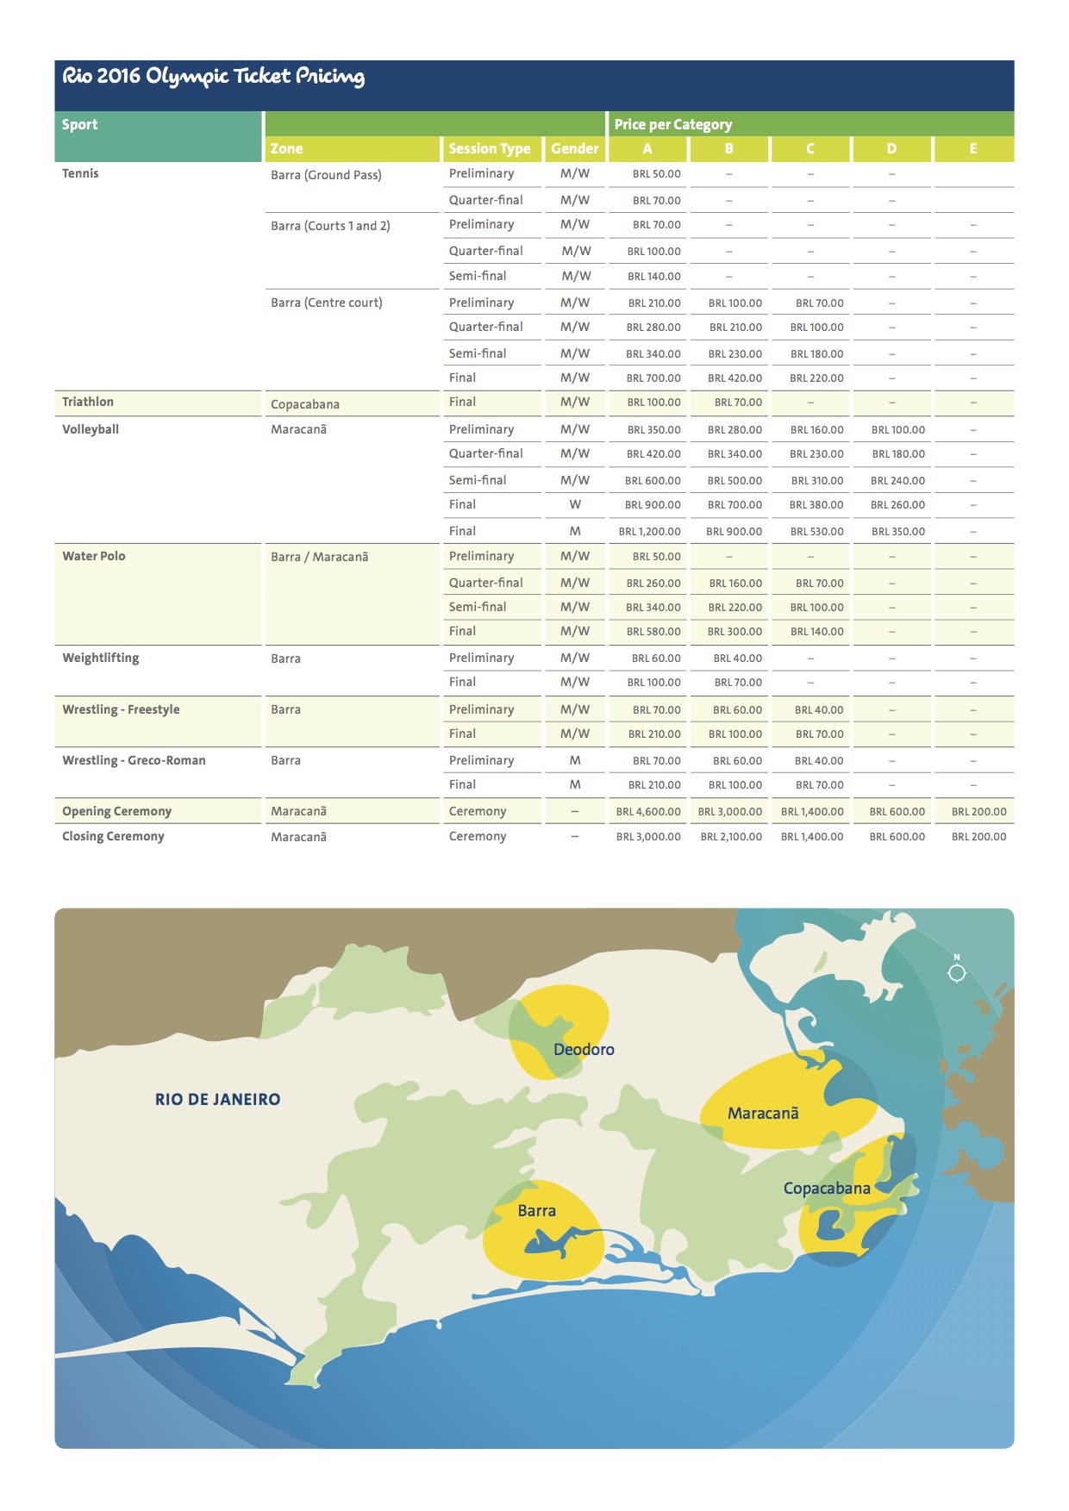Click the Barra (Centre court) zone cell
1069x1511 pixels.
(326, 303)
